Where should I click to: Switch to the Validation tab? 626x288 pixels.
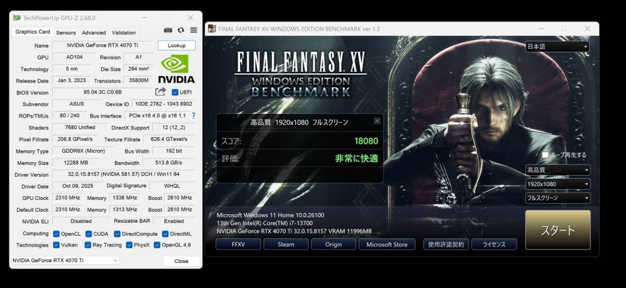[124, 32]
